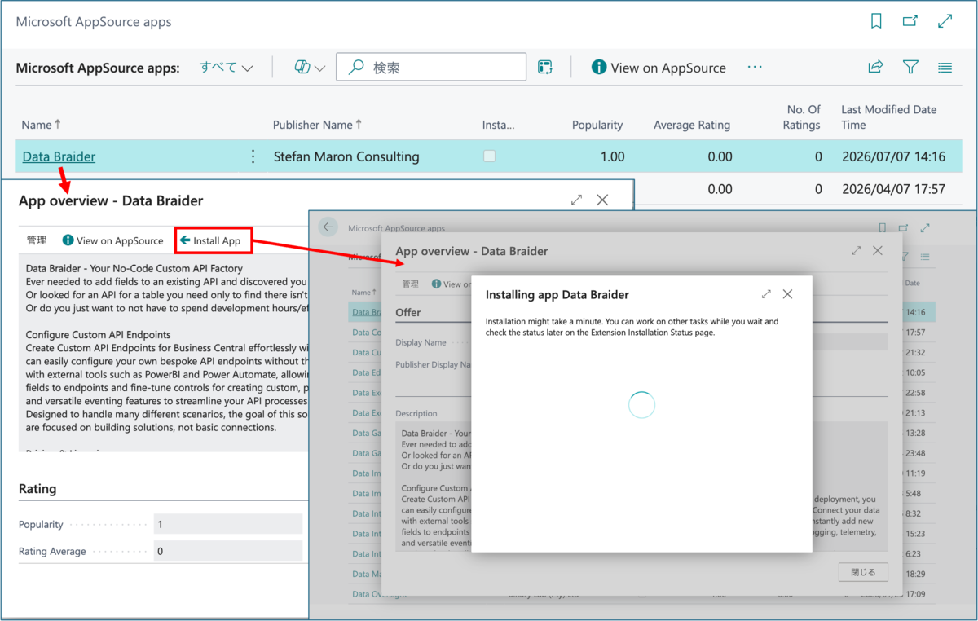Toggle the Installed checkbox for Data Braider

[489, 156]
